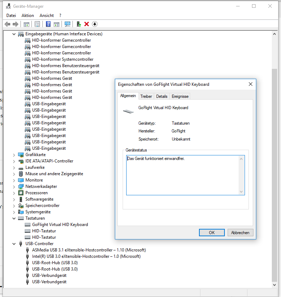This screenshot has height=297, width=281.
Task: Click the scan for hardware changes monitor icon
Action: 67,24
